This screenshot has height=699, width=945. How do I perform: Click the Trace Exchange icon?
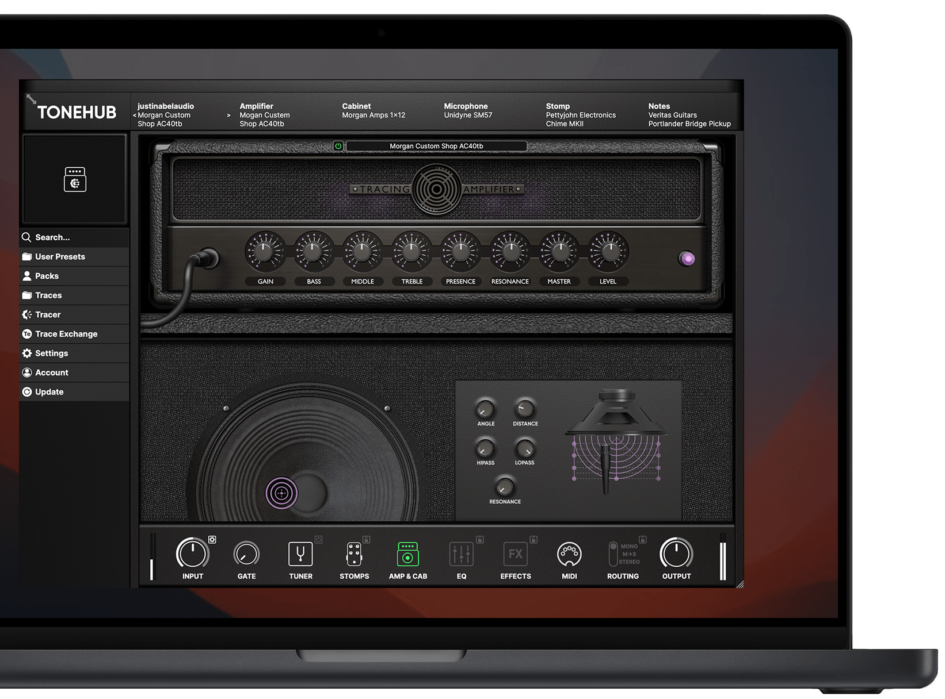point(26,334)
